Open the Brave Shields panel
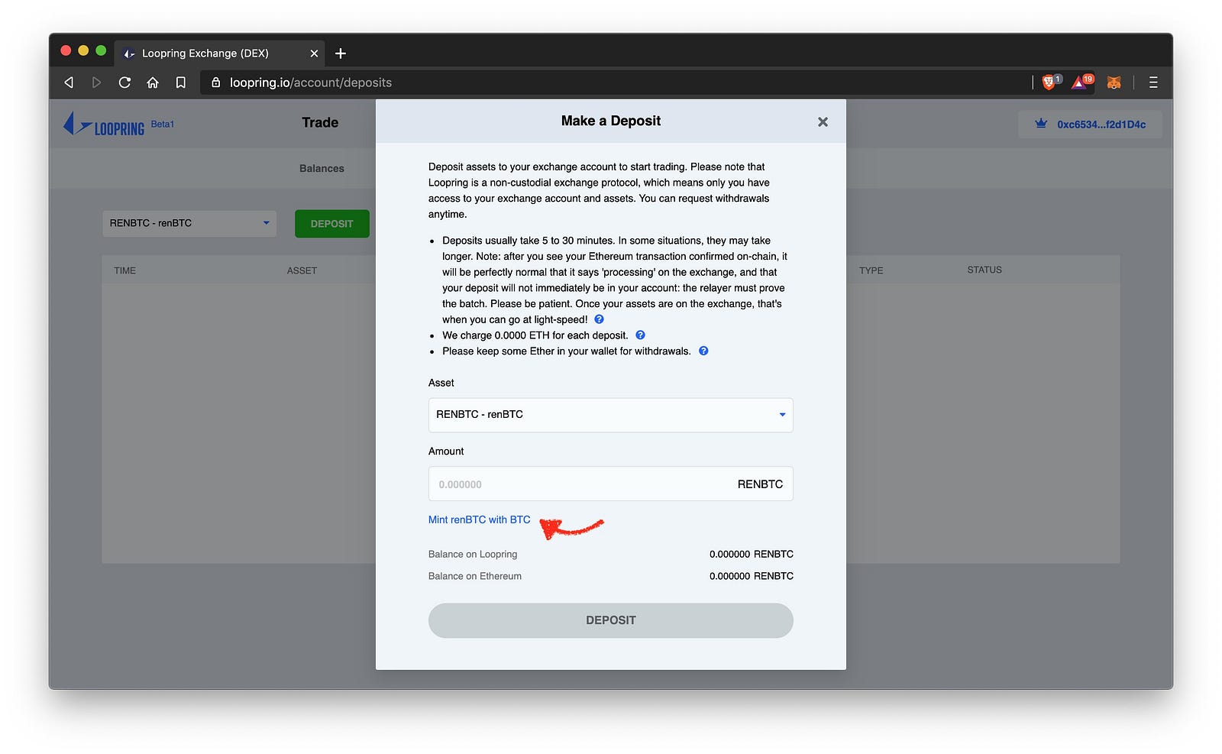The width and height of the screenshot is (1222, 754). pos(1050,82)
